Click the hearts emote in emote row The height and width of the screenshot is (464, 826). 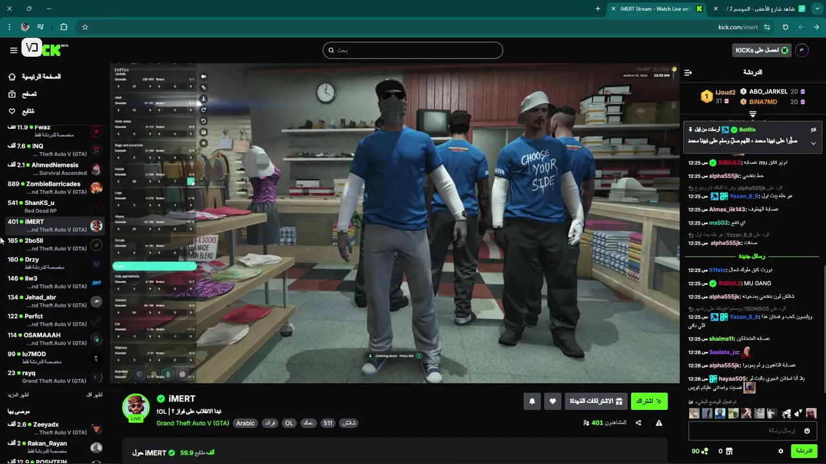(798, 414)
